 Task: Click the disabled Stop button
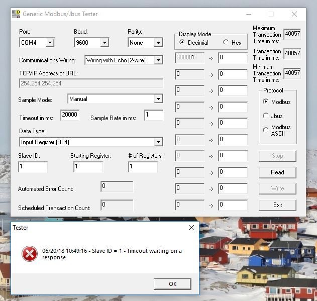[277, 156]
